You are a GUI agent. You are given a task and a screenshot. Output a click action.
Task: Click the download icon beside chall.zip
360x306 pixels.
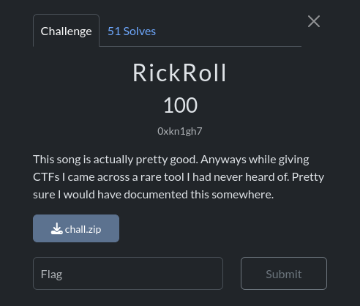point(56,228)
